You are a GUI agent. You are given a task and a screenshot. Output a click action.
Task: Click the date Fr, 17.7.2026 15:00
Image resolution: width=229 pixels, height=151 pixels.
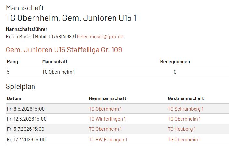26,140
